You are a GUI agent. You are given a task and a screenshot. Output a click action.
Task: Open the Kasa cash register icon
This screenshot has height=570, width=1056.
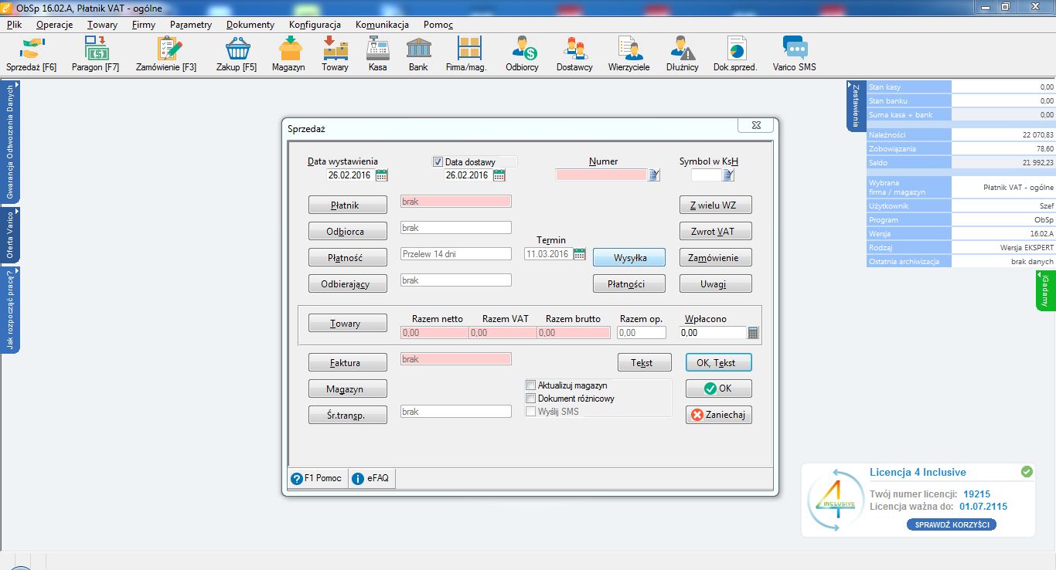pos(377,54)
